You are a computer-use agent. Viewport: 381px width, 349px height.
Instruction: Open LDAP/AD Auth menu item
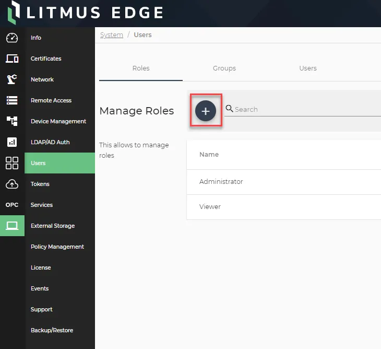coord(60,142)
